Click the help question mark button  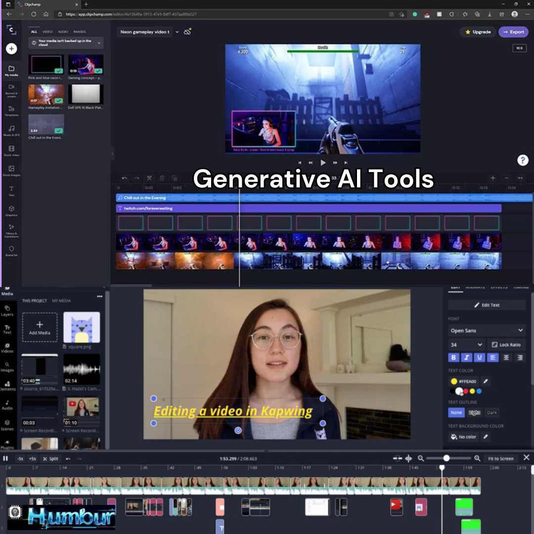[x=523, y=160]
